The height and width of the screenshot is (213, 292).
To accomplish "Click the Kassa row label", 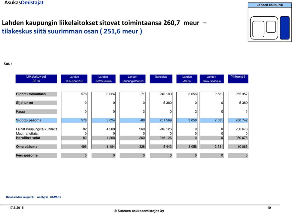I will click(x=36, y=112).
